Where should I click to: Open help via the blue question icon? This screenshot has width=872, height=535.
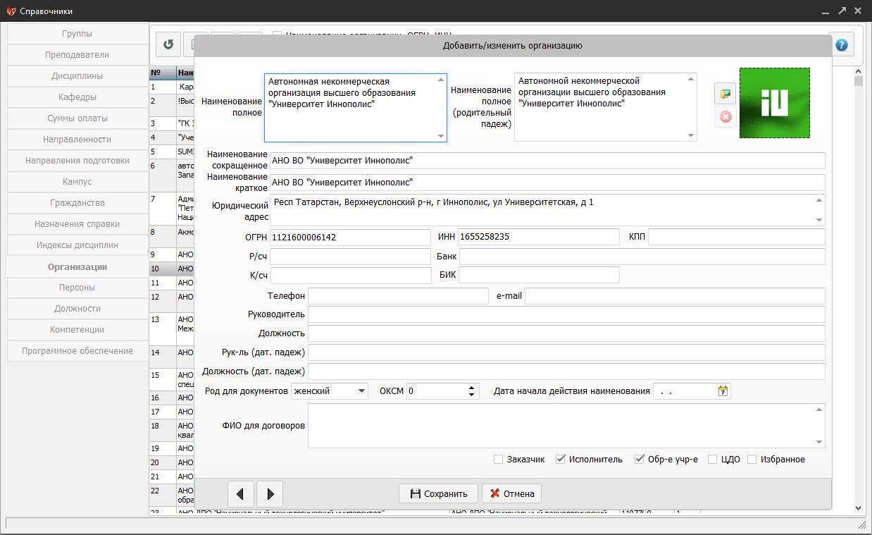[x=841, y=44]
